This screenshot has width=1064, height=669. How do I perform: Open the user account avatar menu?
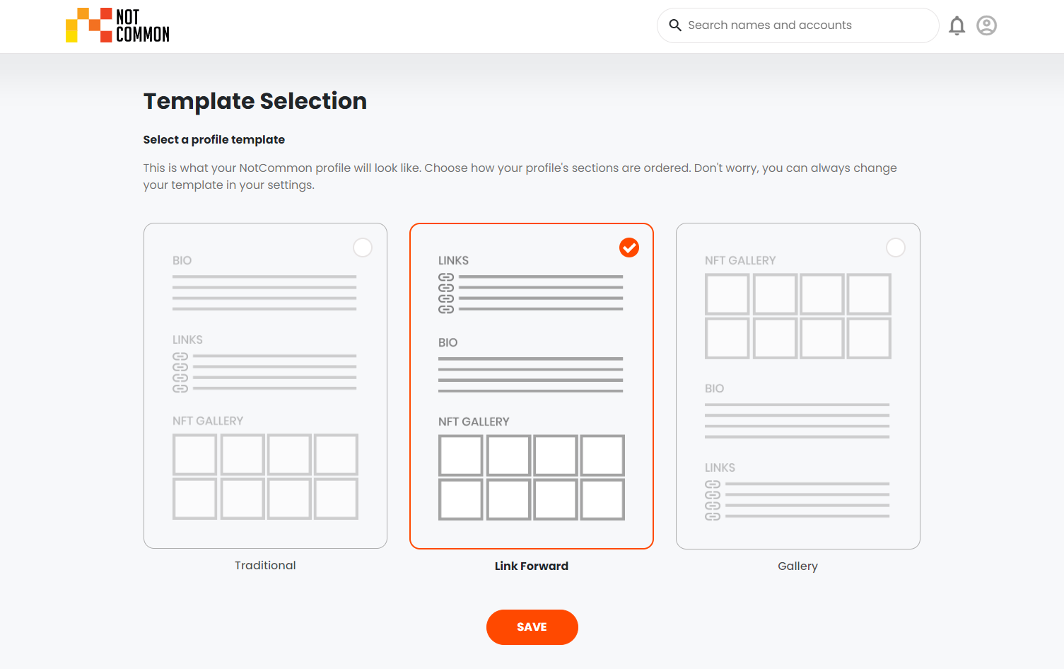click(986, 25)
